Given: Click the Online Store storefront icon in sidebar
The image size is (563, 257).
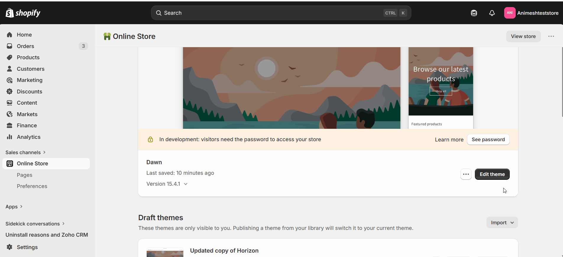Looking at the screenshot, I should 9,164.
